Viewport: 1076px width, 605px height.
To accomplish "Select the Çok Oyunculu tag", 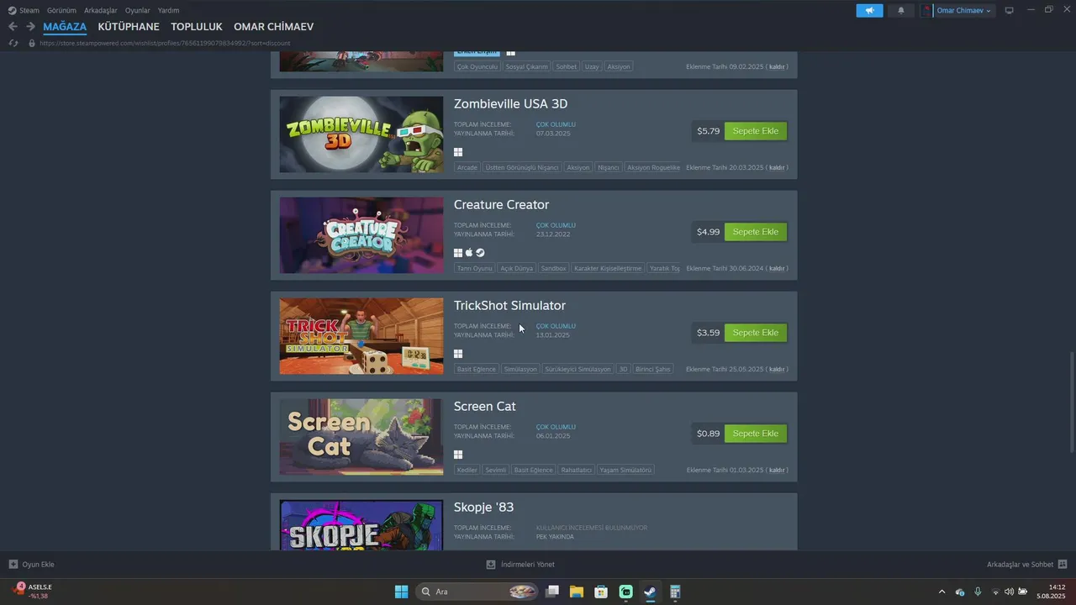I will pos(477,66).
